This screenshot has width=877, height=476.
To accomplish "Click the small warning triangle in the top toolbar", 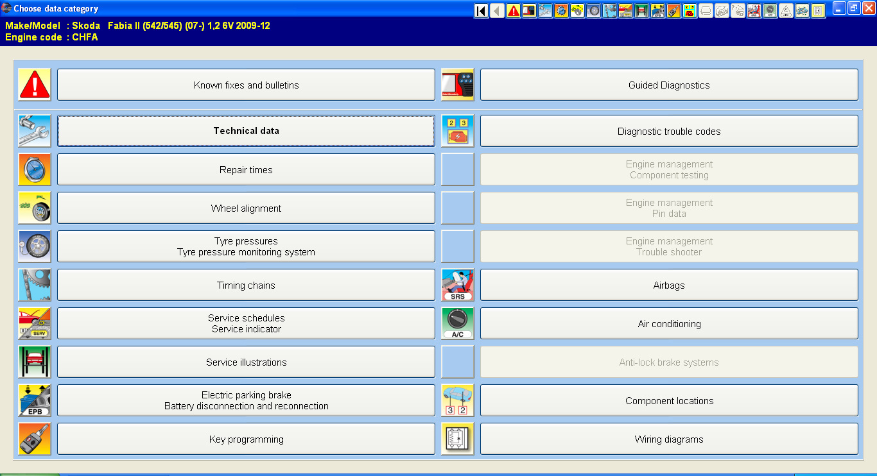I will 513,11.
